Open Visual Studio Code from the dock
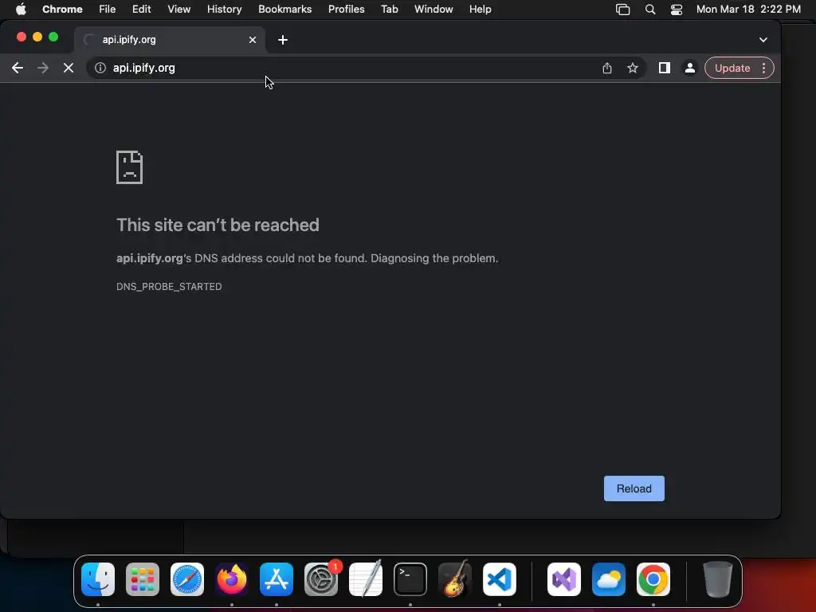The width and height of the screenshot is (816, 612). click(x=500, y=579)
